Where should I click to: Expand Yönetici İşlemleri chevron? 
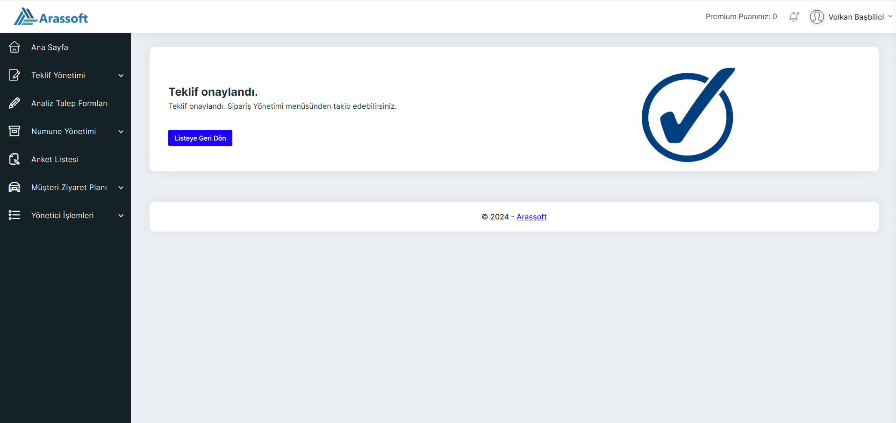(x=121, y=216)
